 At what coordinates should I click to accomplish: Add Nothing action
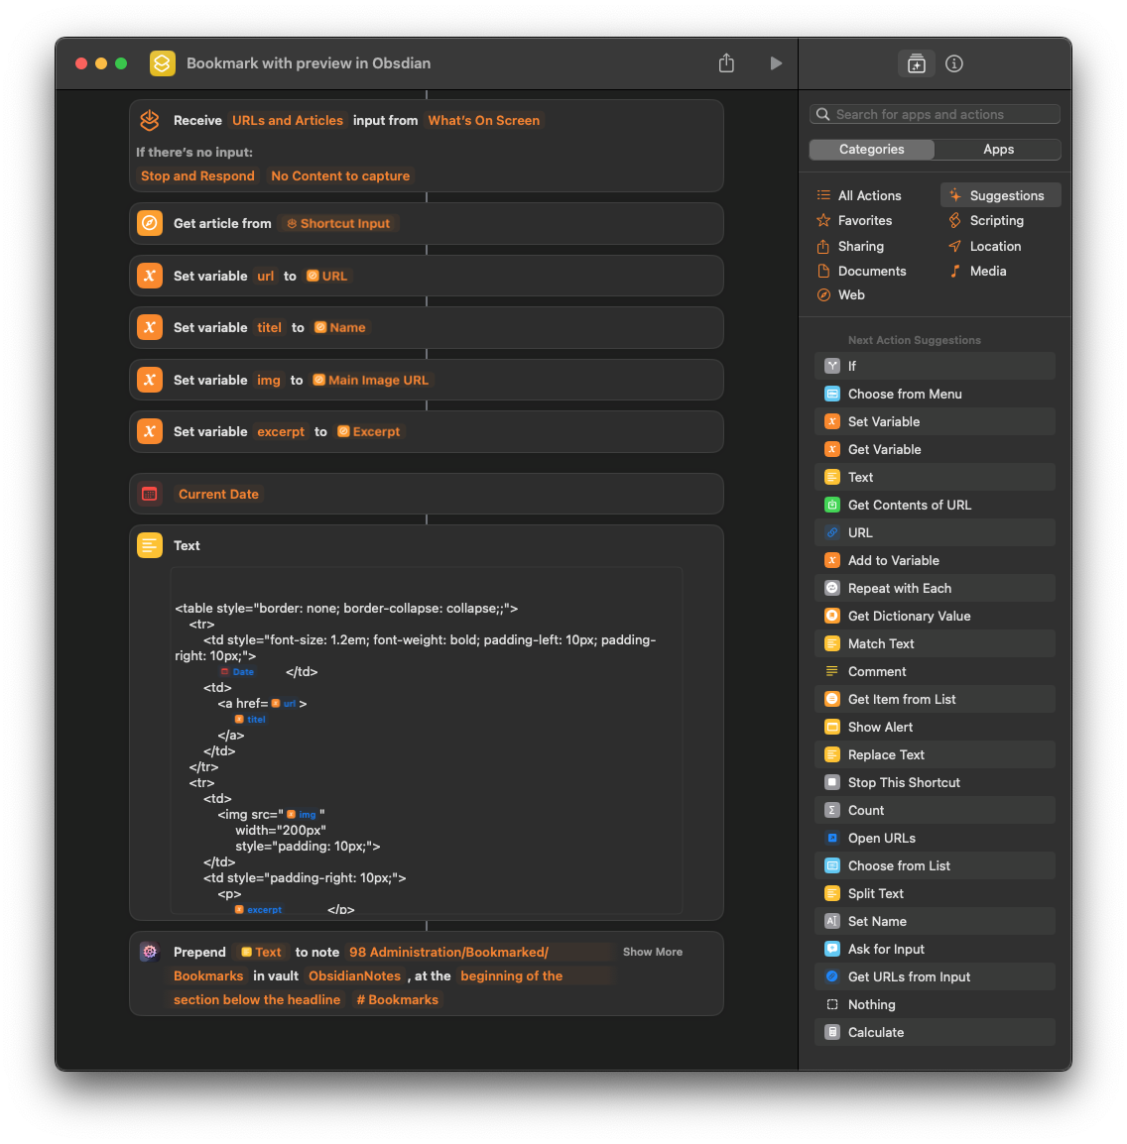(935, 1004)
